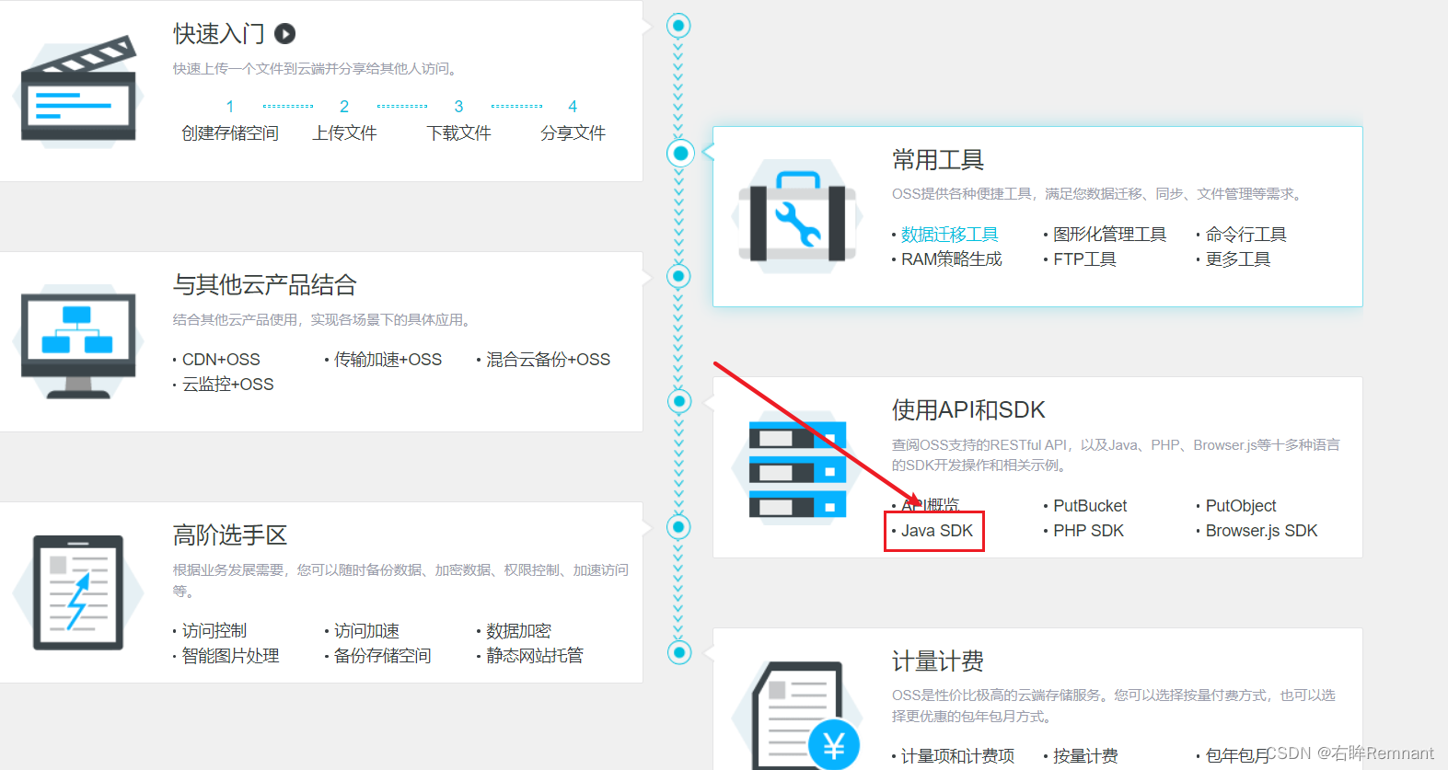Open the 传输加速+OSS link
Viewport: 1448px width, 770px height.
(x=388, y=360)
